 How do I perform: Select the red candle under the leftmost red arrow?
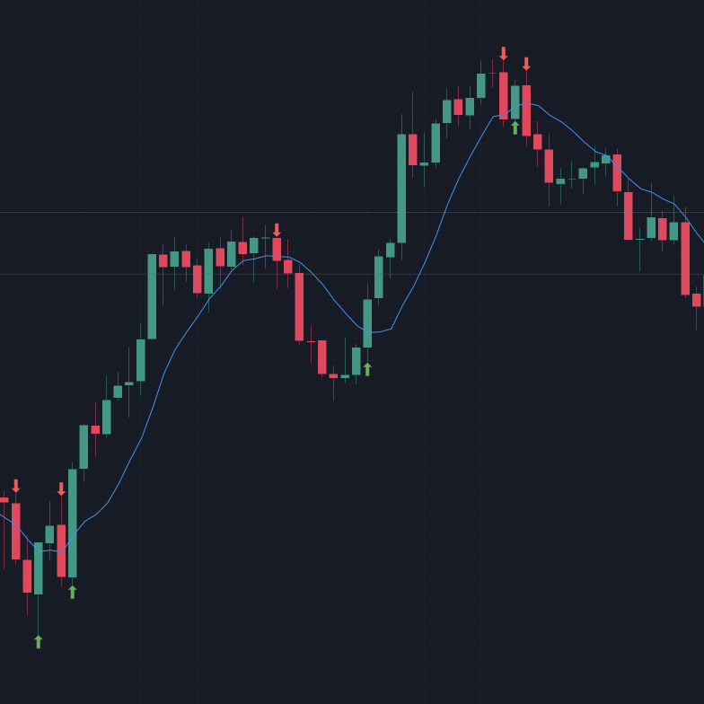point(16,531)
